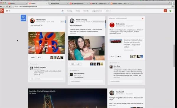Select the Acquaintances circle tab
This screenshot has width=177, height=108.
[97, 11]
